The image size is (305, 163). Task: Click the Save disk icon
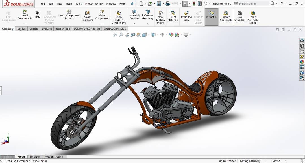(159, 3)
